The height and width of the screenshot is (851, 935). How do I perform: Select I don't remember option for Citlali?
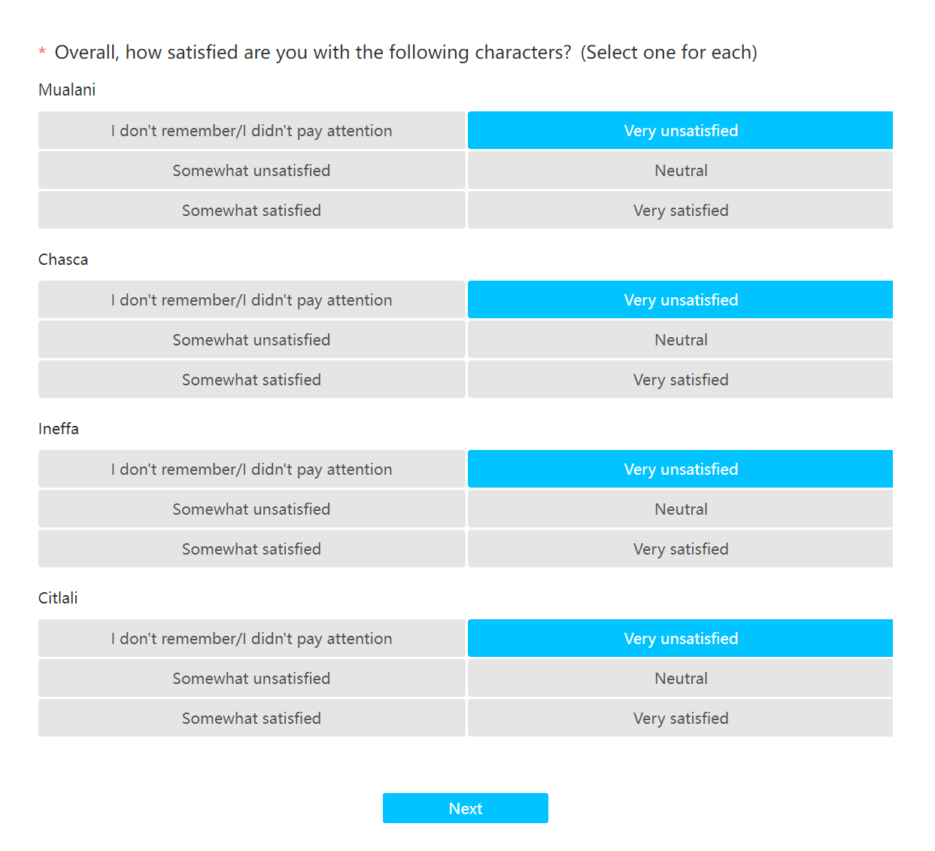tap(251, 638)
